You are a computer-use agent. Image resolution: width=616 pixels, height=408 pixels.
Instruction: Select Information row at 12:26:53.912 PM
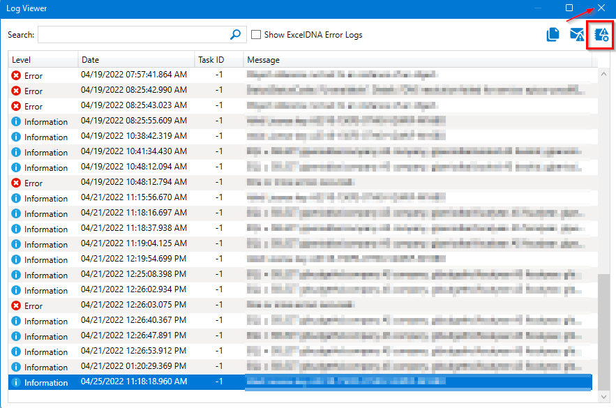(x=300, y=351)
